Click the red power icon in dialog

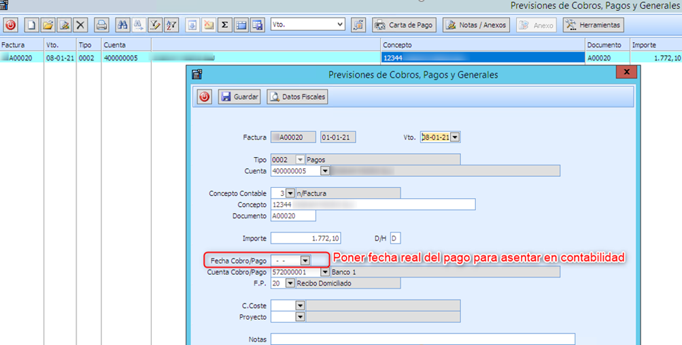click(x=205, y=97)
